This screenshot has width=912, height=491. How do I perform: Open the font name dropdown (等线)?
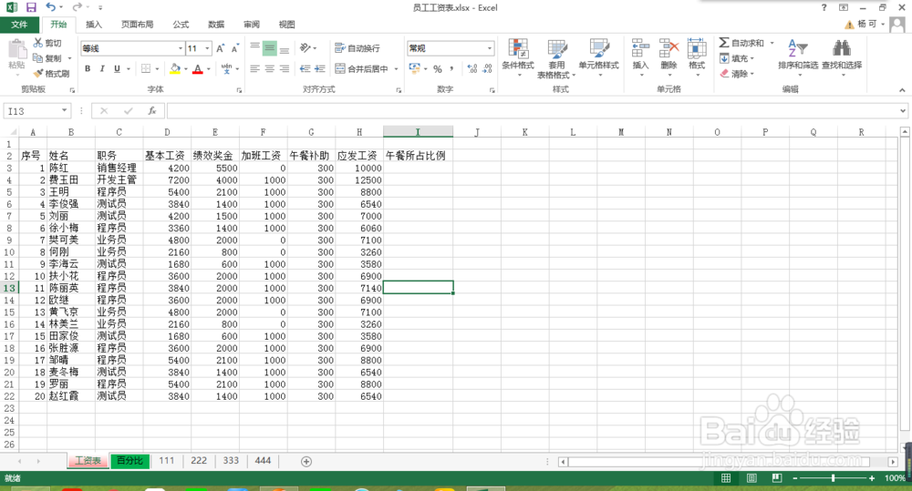pyautogui.click(x=181, y=48)
